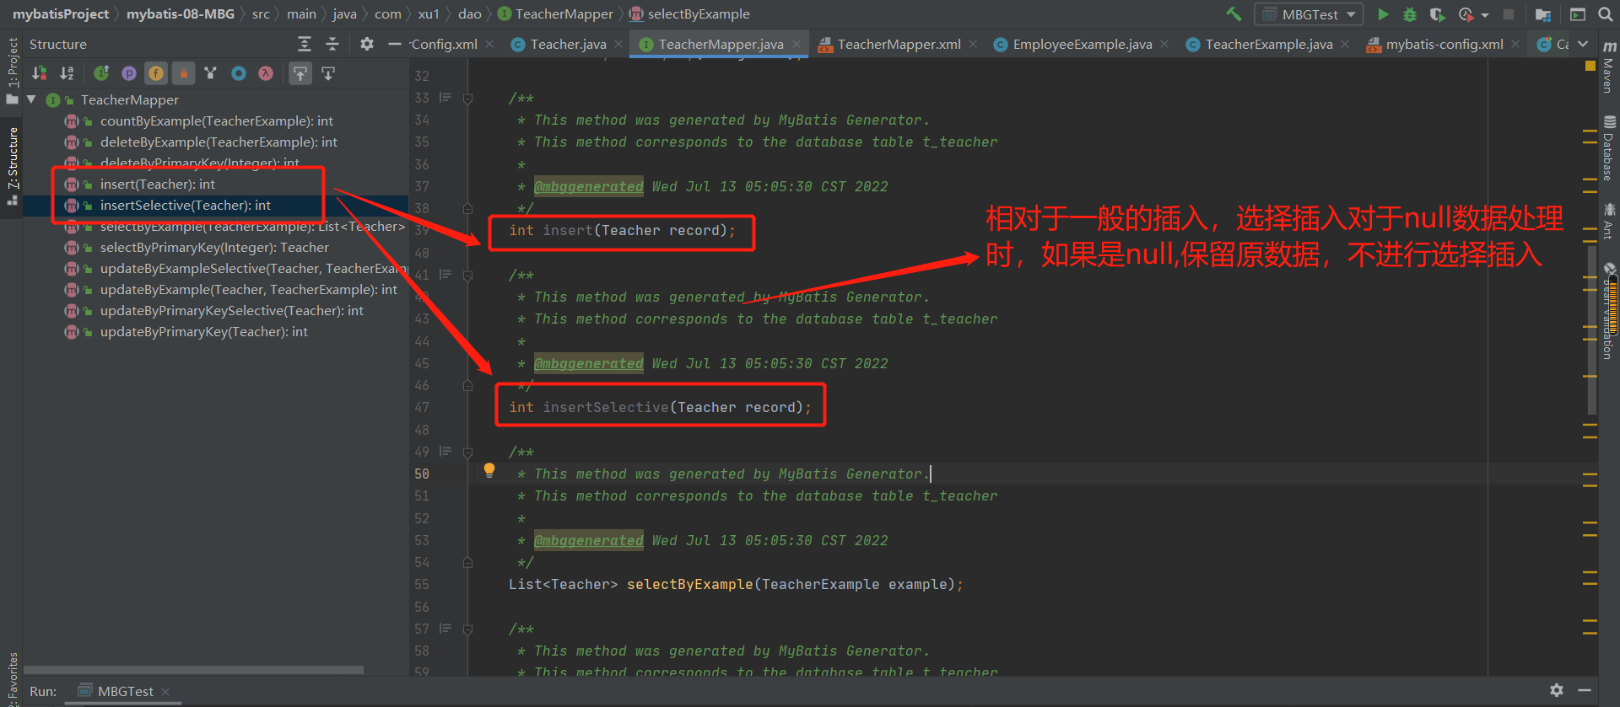Collapse all nodes in Structure panel
1620x707 pixels.
[332, 44]
